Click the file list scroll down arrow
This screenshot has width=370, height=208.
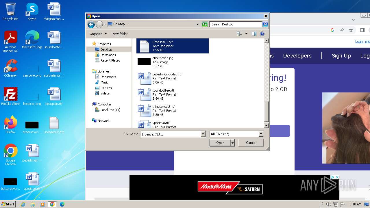coord(267,126)
